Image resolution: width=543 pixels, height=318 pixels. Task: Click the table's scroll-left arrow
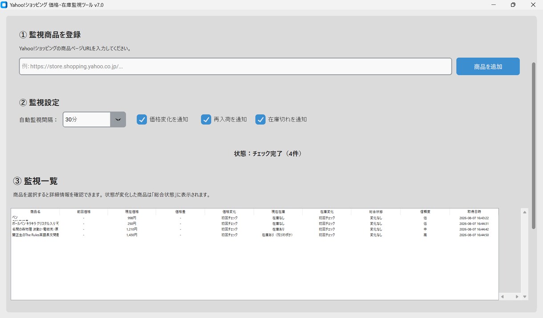(502, 297)
